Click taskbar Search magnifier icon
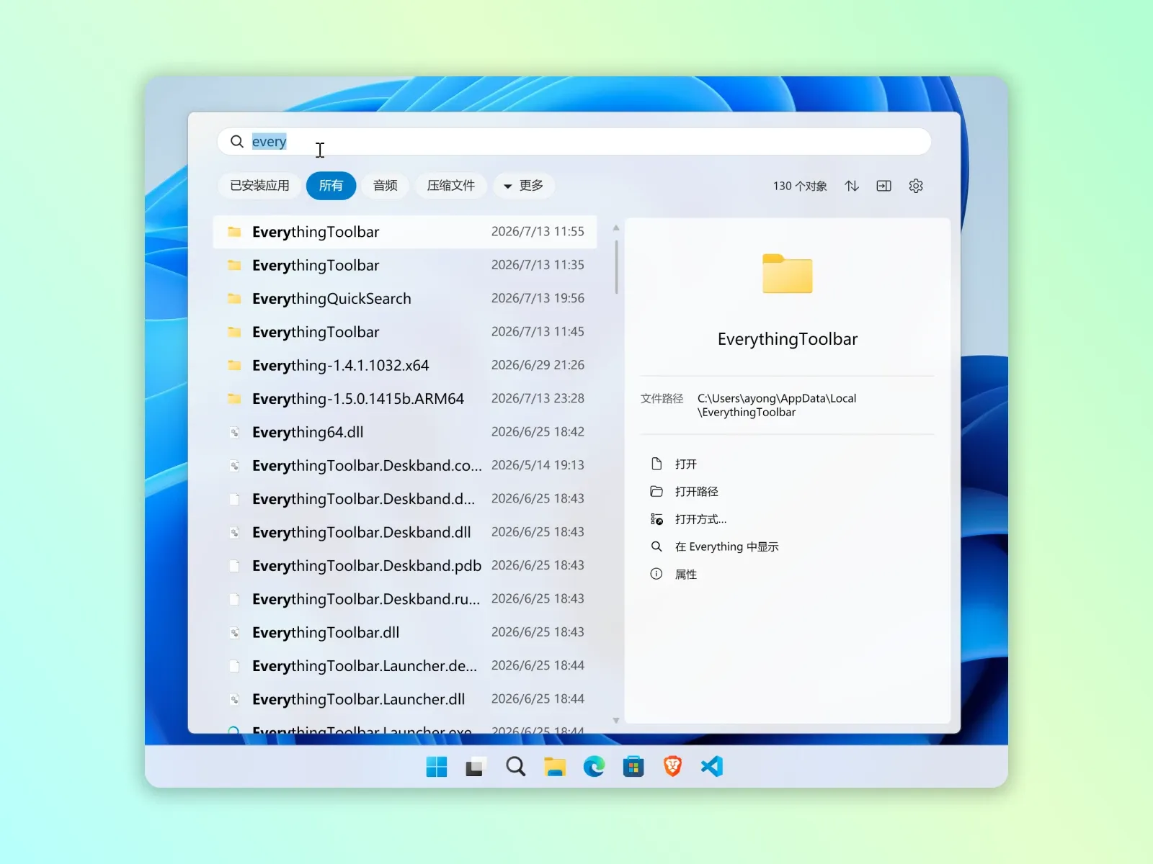 [515, 767]
